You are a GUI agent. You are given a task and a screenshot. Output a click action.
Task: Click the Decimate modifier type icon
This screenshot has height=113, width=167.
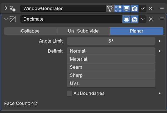click(13, 19)
